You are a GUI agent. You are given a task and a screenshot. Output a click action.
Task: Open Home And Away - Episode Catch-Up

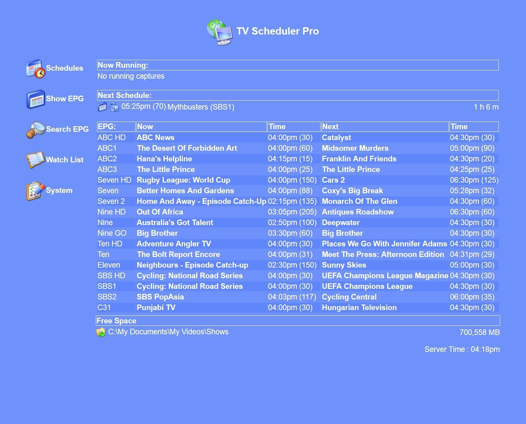202,201
